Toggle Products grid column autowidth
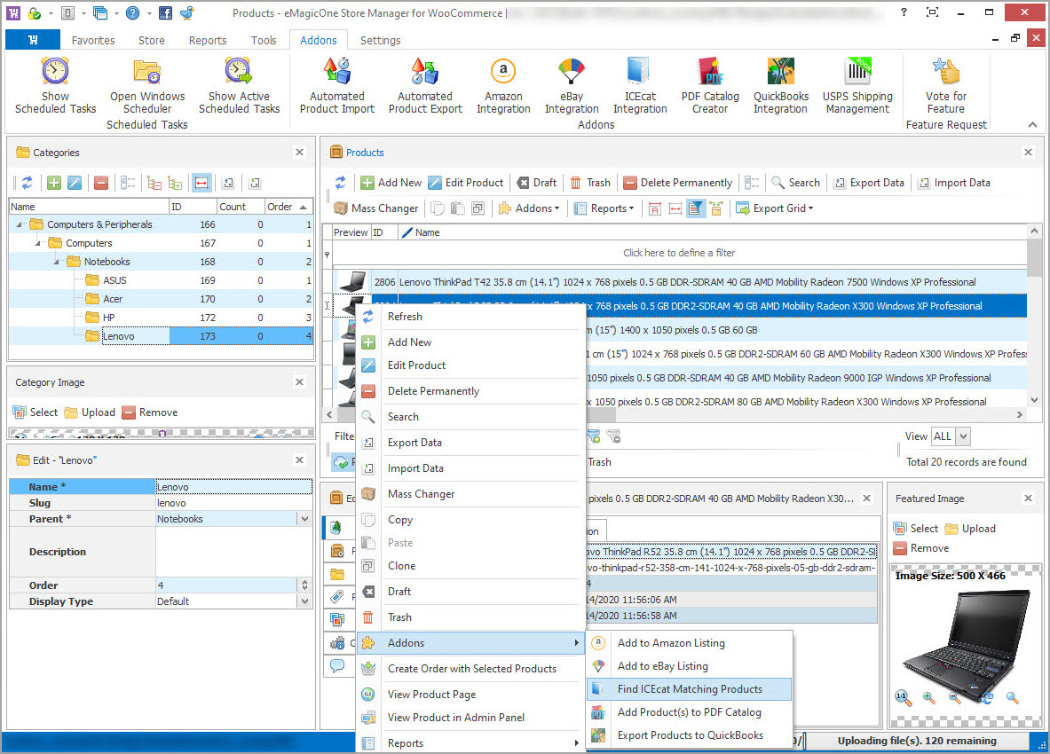1050x754 pixels. (x=675, y=208)
